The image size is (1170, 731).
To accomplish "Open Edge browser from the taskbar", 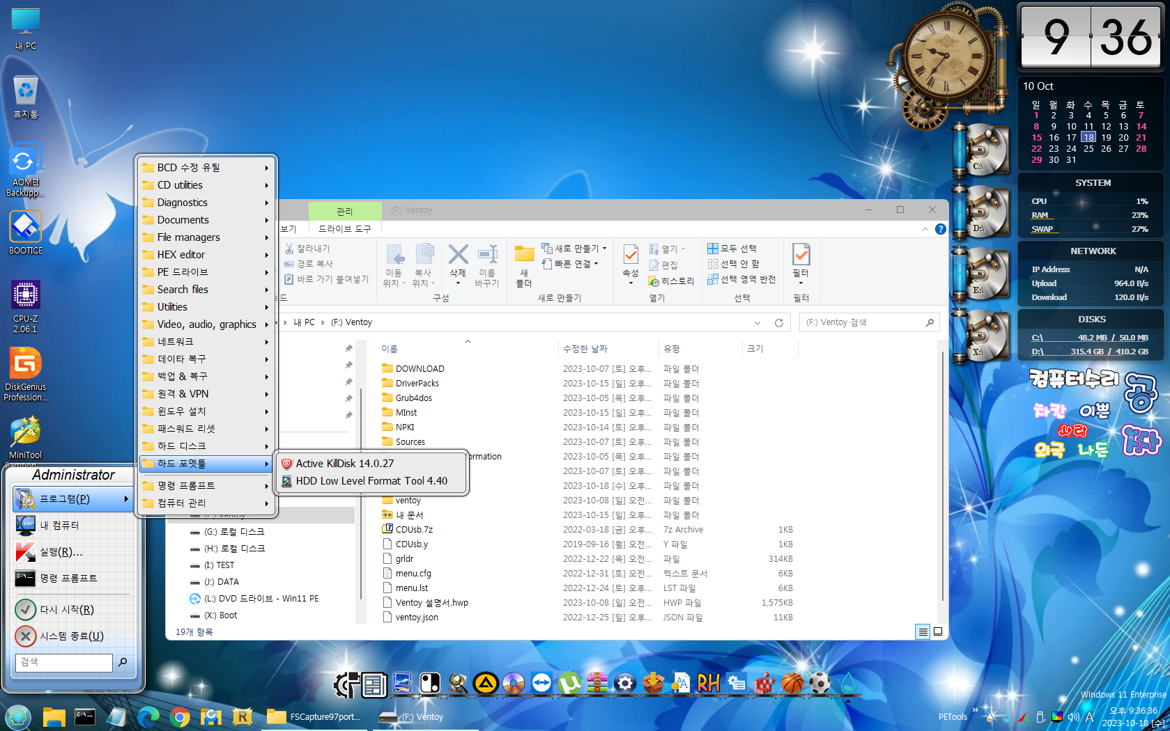I will [148, 716].
